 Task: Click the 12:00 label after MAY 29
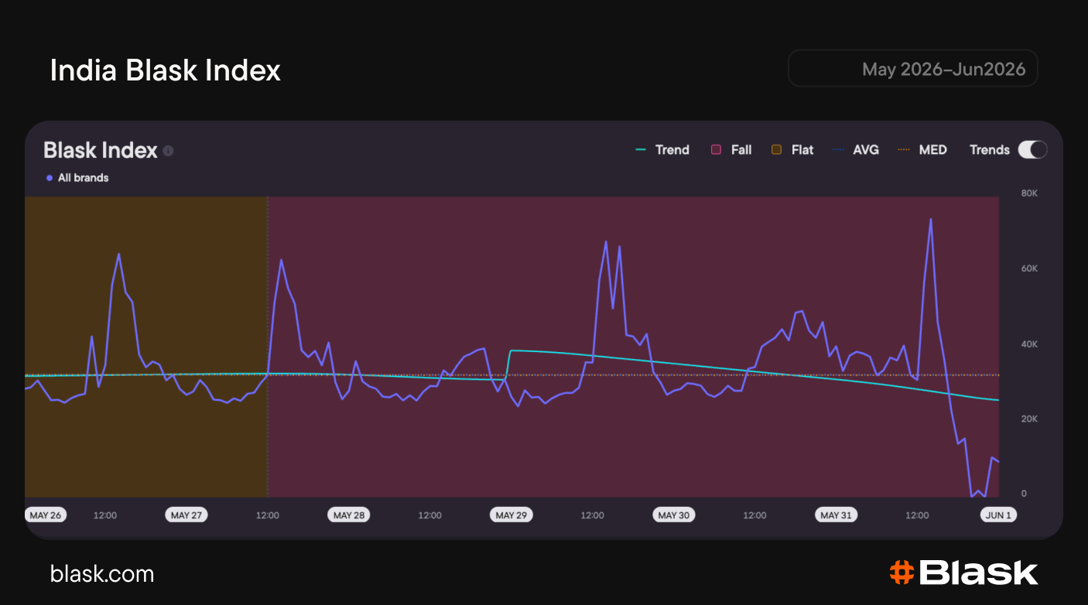coord(593,515)
